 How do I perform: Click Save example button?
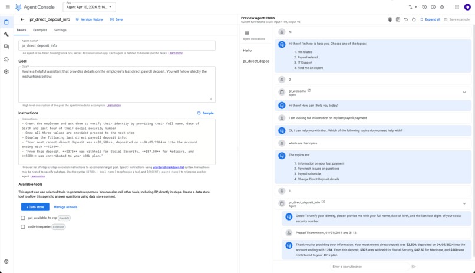pyautogui.click(x=457, y=19)
